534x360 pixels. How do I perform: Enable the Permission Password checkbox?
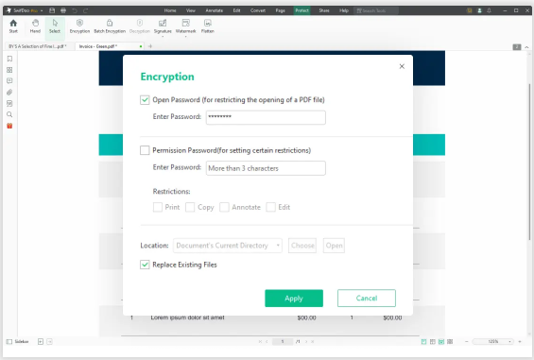145,150
